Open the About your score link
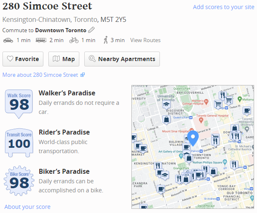 pos(27,207)
